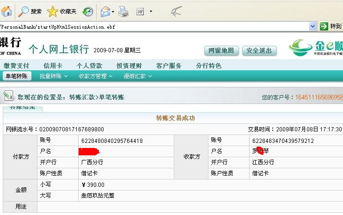Click the Home icon in the browser toolbar

point(6,11)
